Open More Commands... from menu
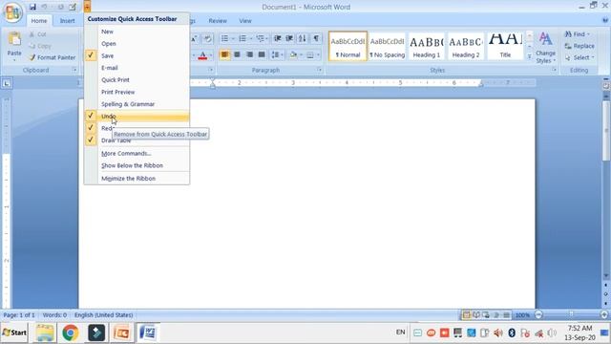This screenshot has width=611, height=344. [137, 153]
